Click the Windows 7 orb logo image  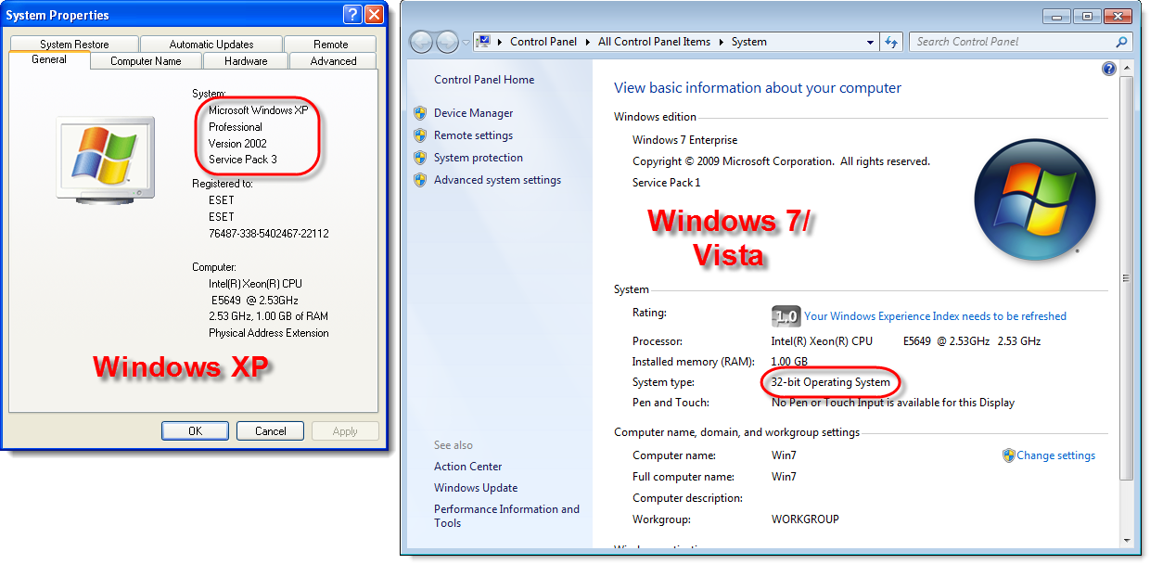click(x=1035, y=200)
